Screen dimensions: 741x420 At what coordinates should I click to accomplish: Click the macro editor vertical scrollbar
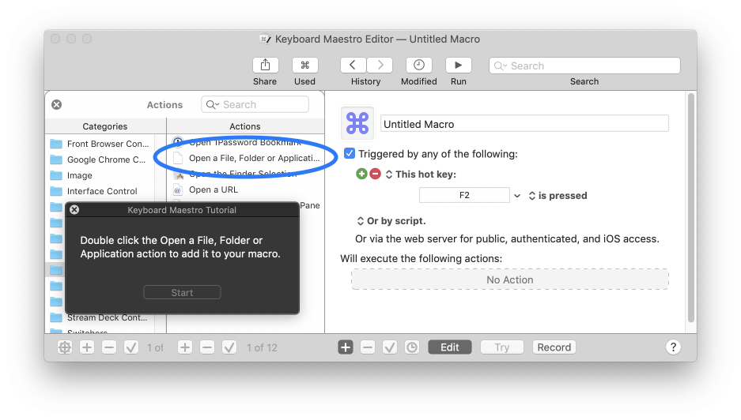691,208
